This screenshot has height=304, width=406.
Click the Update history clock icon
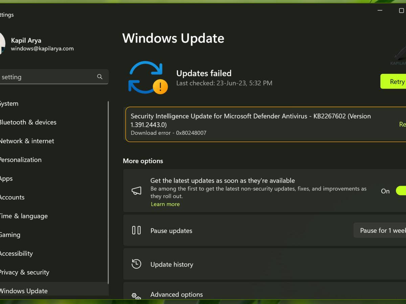(x=136, y=264)
